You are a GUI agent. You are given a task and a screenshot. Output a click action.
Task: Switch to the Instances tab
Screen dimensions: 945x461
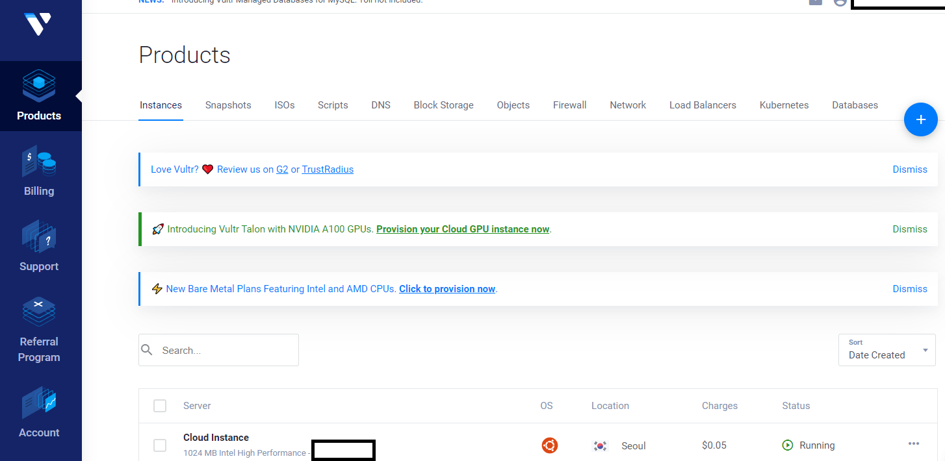pyautogui.click(x=161, y=105)
